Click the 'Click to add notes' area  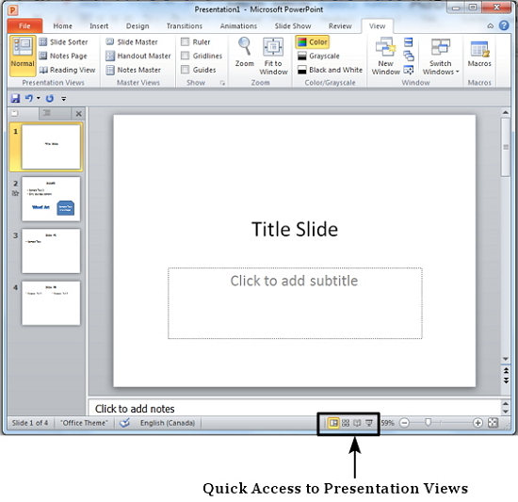click(295, 409)
